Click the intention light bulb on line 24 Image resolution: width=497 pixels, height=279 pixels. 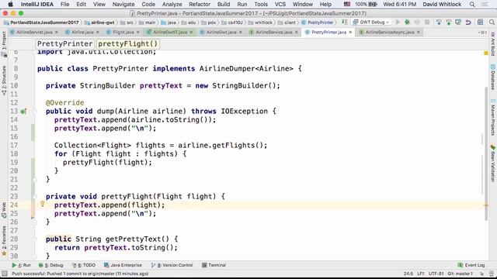coord(43,204)
